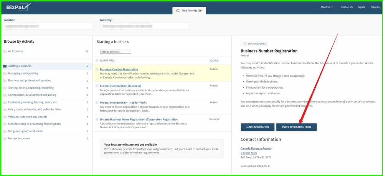Click bookmark icon beside Federal Incorporation - Not-for-Profit
Image resolution: width=383 pixels, height=176 pixels.
97,103
